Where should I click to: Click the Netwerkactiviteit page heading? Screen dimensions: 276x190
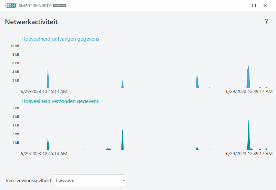31,22
